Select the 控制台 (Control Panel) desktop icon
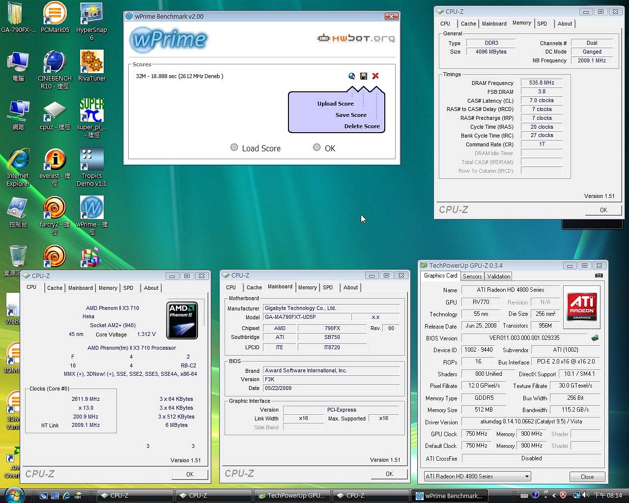Screen dimensions: 629x503 pos(18,212)
